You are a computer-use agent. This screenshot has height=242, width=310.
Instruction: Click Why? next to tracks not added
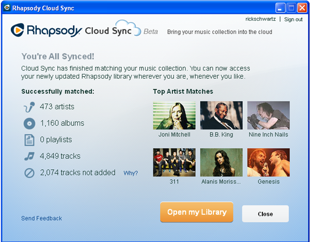[x=130, y=173]
